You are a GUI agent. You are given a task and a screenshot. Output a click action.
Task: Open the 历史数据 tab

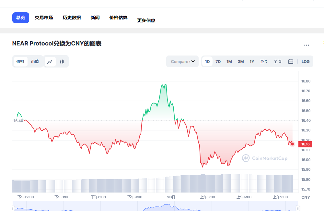(x=72, y=18)
